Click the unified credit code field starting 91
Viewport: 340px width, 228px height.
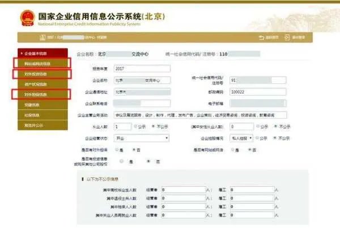coord(258,81)
